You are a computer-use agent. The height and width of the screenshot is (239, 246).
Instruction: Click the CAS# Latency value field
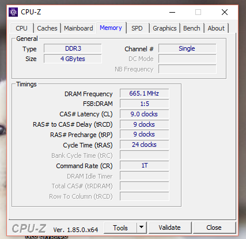(x=144, y=114)
